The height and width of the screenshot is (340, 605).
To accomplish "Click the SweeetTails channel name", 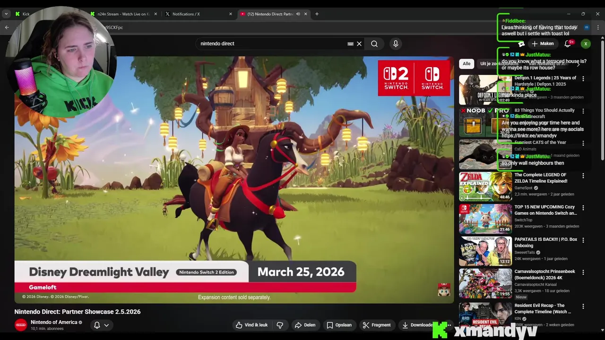I will coord(525,252).
